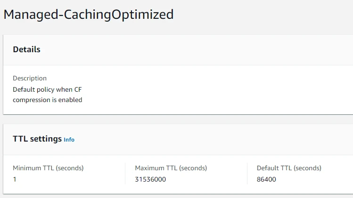
Task: Click the Managed-CachingOptimized page title
Action: [x=89, y=15]
